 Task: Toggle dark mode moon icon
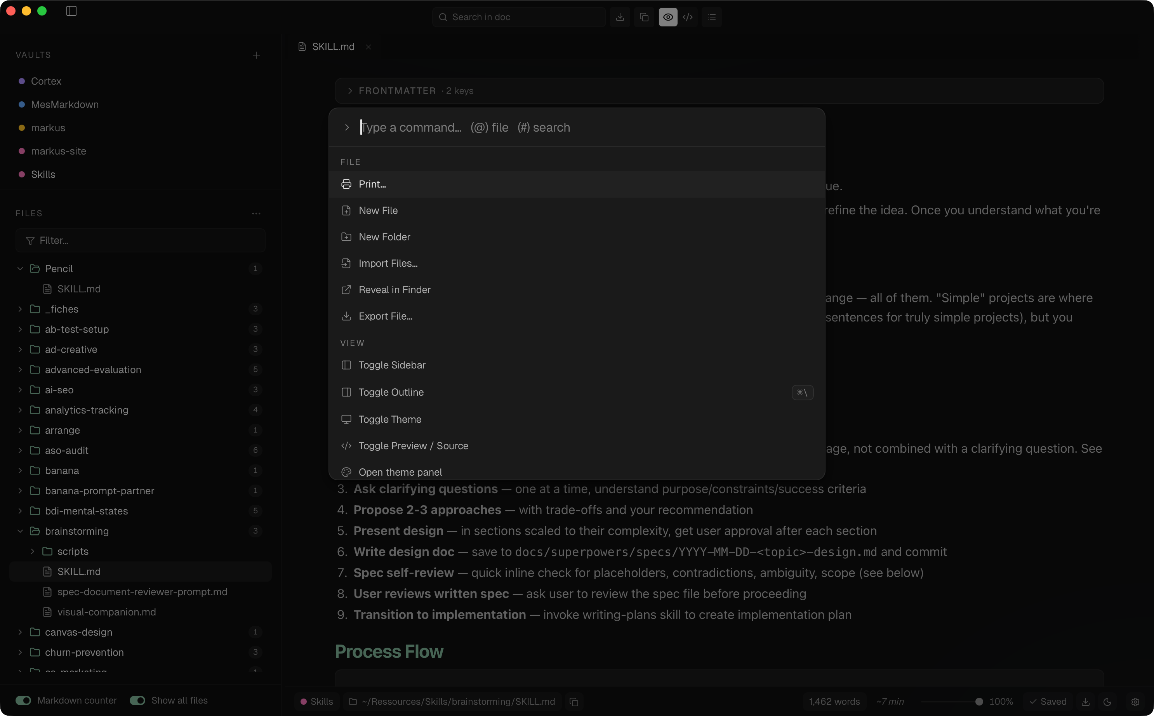tap(1107, 702)
